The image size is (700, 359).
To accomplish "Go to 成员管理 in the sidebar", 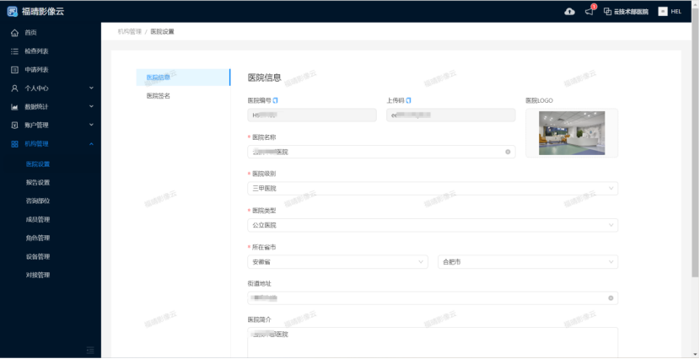I will 38,219.
